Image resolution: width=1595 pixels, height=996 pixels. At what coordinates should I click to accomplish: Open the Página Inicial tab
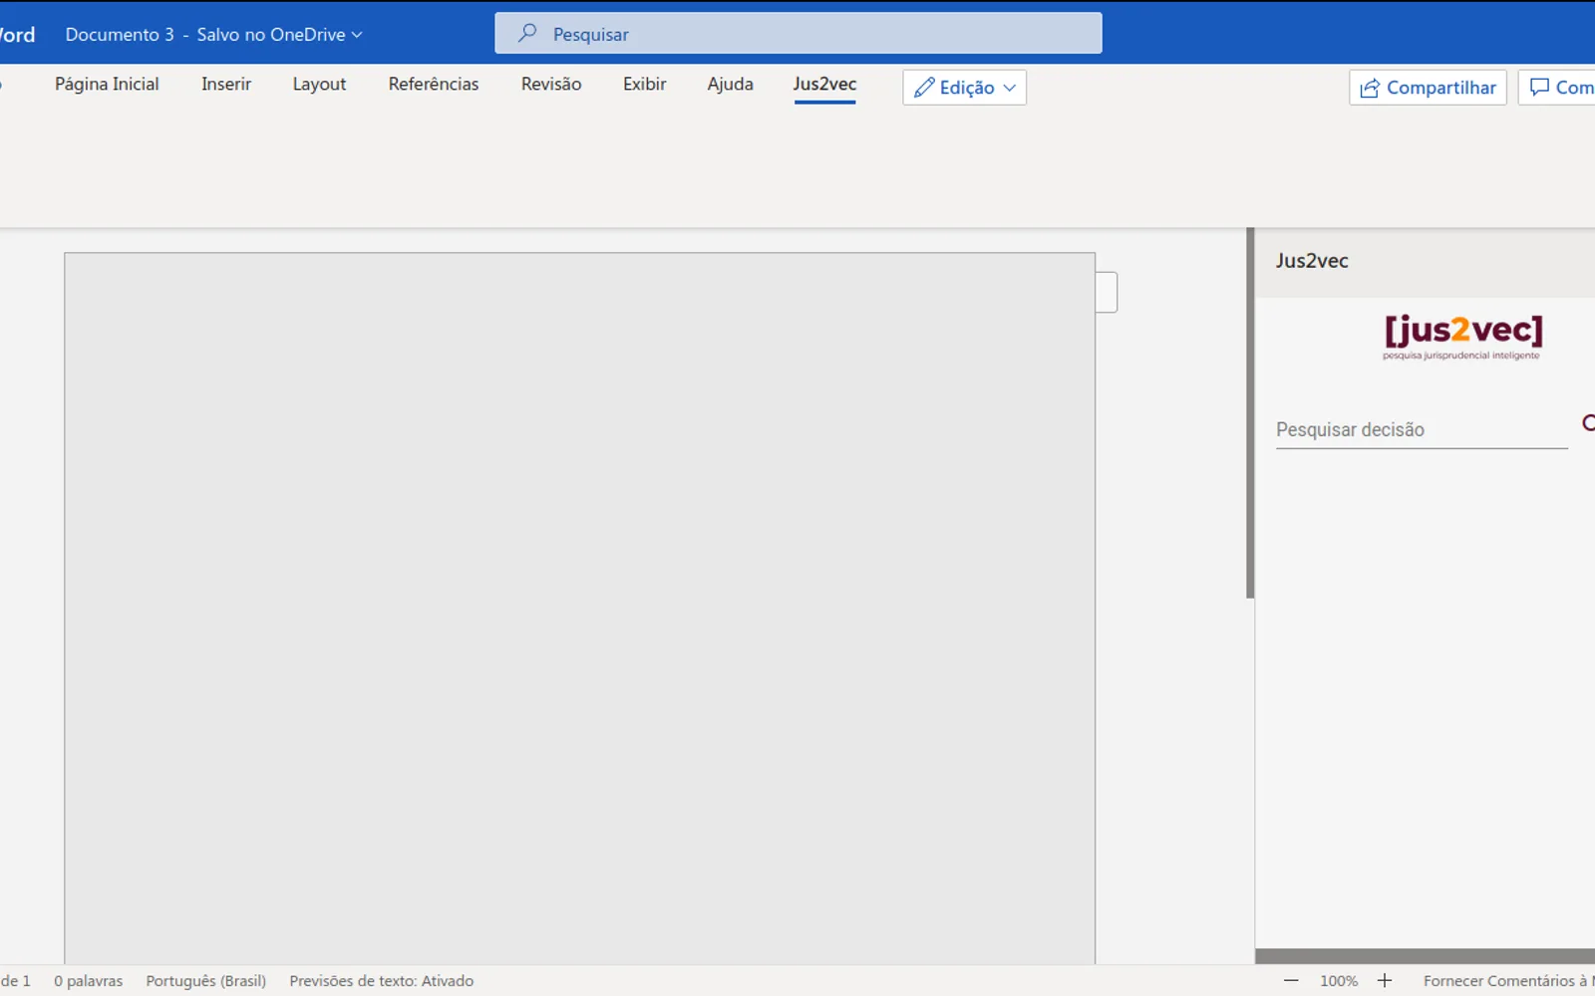(x=107, y=85)
